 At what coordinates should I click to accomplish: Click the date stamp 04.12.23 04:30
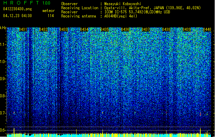click(17, 16)
